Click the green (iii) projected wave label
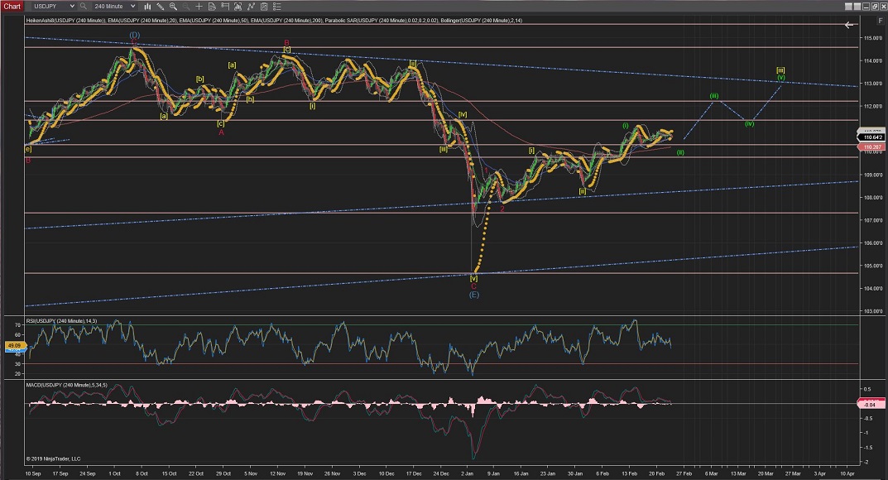The width and height of the screenshot is (888, 480). [714, 96]
